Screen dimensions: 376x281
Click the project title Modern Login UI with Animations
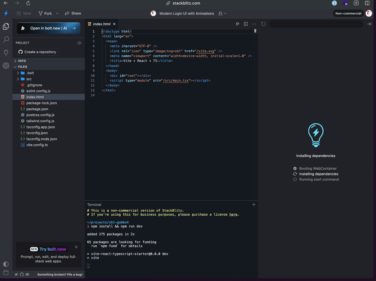[187, 13]
